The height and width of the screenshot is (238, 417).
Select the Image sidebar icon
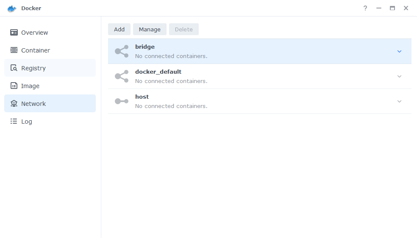[14, 86]
